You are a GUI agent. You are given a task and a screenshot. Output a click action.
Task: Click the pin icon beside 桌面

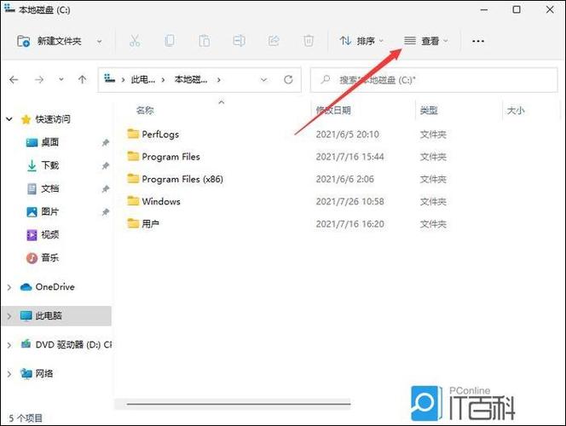[106, 143]
